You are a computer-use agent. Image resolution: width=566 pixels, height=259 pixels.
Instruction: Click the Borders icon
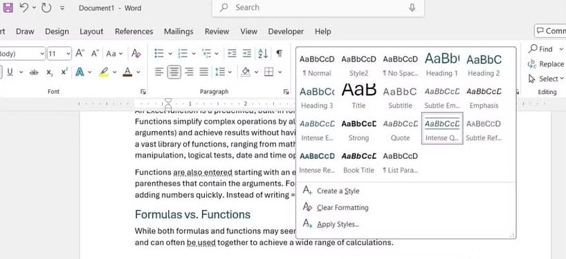pos(268,72)
